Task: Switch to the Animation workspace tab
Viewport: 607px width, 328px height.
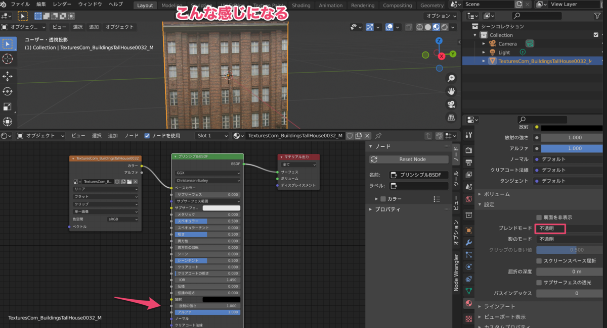Action: (x=331, y=6)
